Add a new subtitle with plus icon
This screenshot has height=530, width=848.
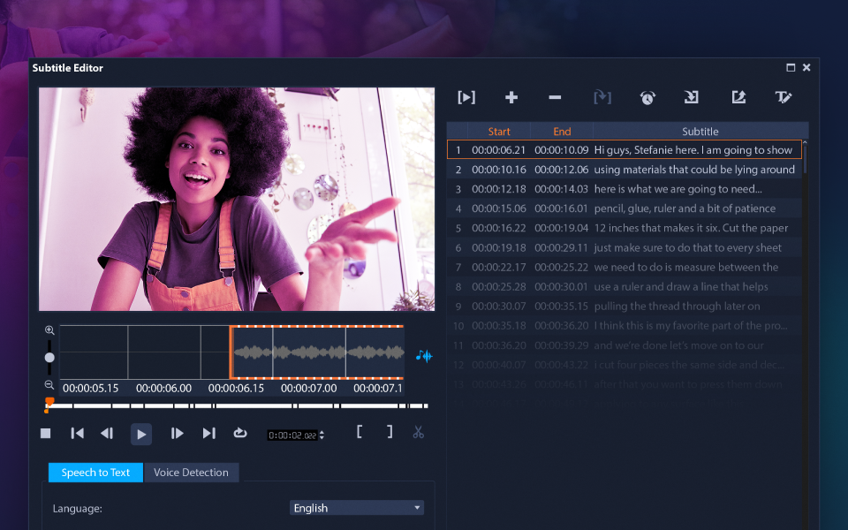pos(511,97)
